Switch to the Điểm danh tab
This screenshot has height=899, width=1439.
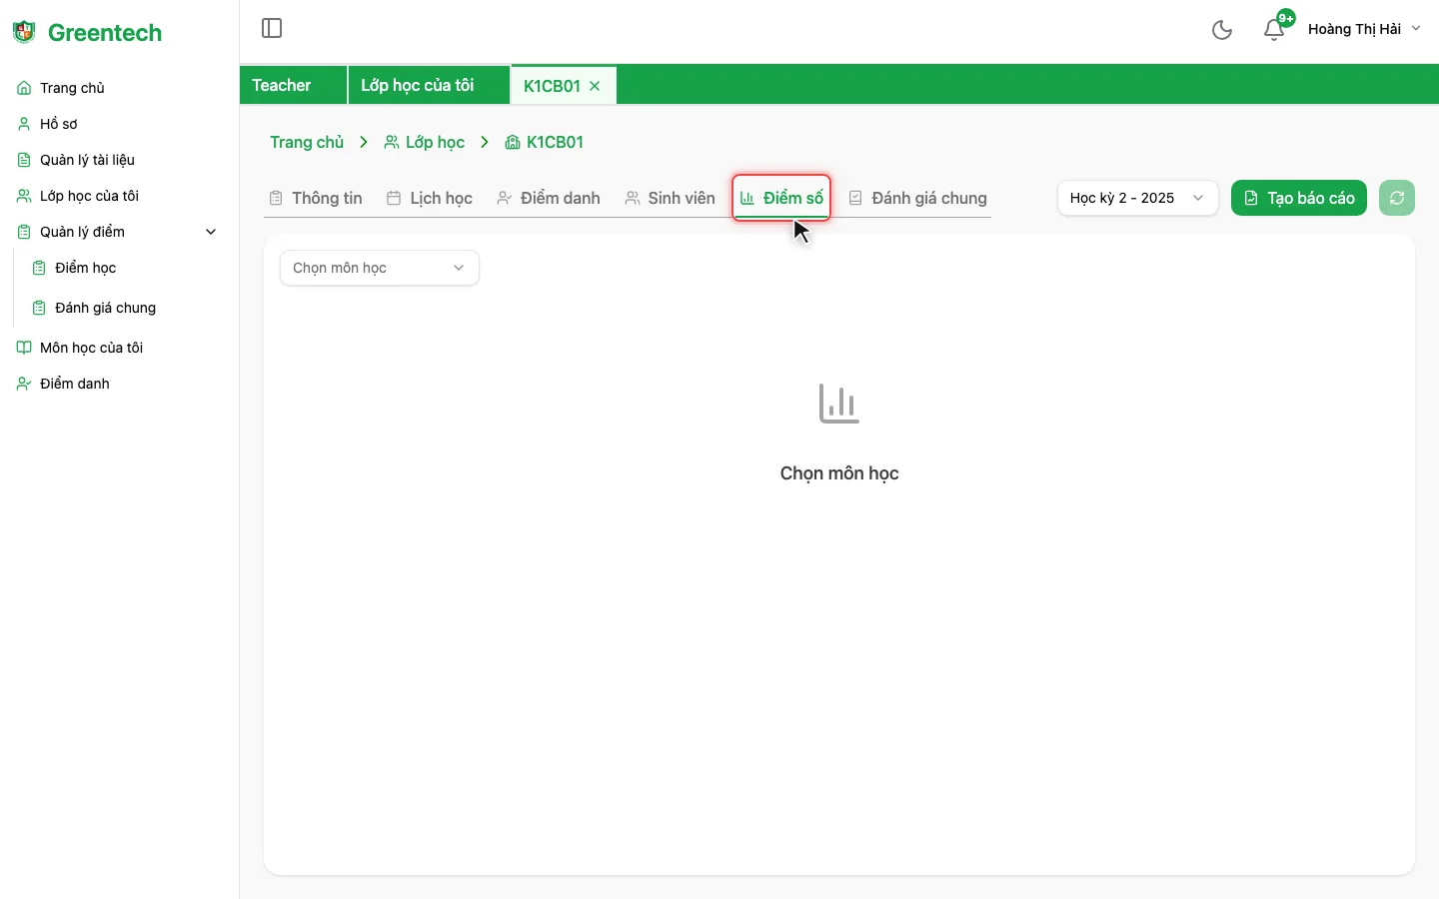[550, 198]
